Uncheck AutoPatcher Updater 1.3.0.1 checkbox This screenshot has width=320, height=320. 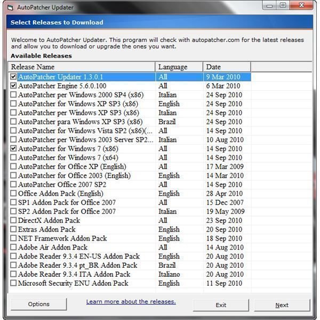[x=13, y=77]
